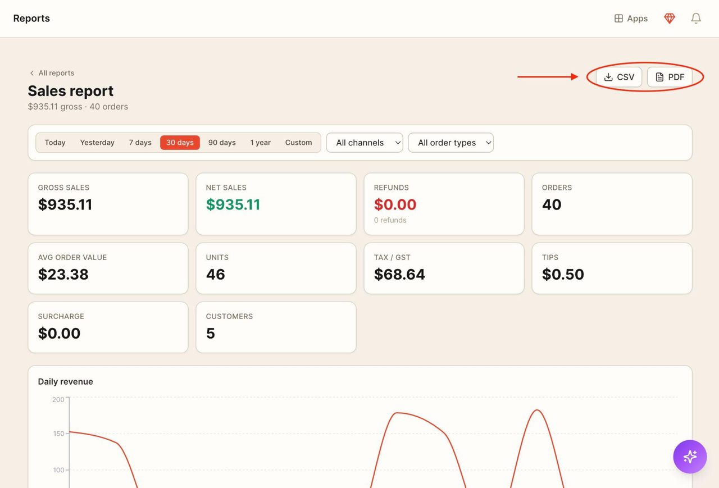Select the Yesterday range
Screen dimensions: 719x488
[x=97, y=143]
